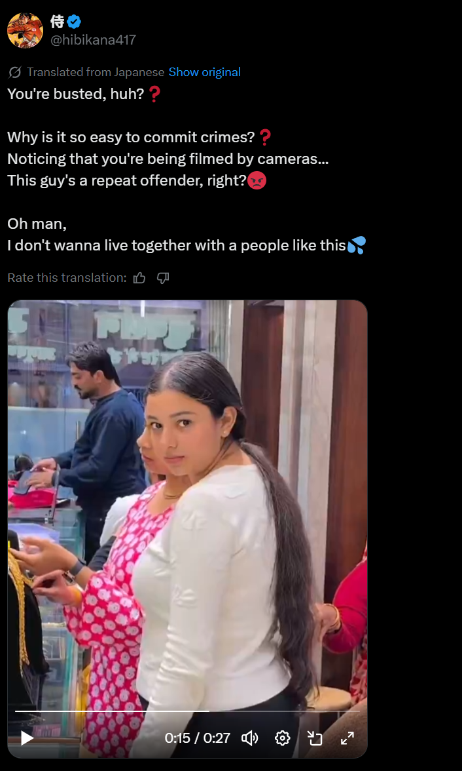Expand video to fullscreen

(x=347, y=738)
